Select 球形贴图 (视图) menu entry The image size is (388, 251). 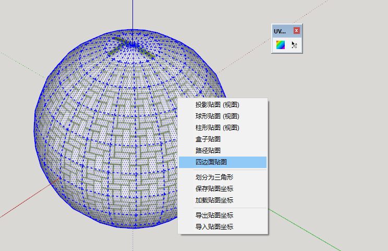click(x=217, y=116)
